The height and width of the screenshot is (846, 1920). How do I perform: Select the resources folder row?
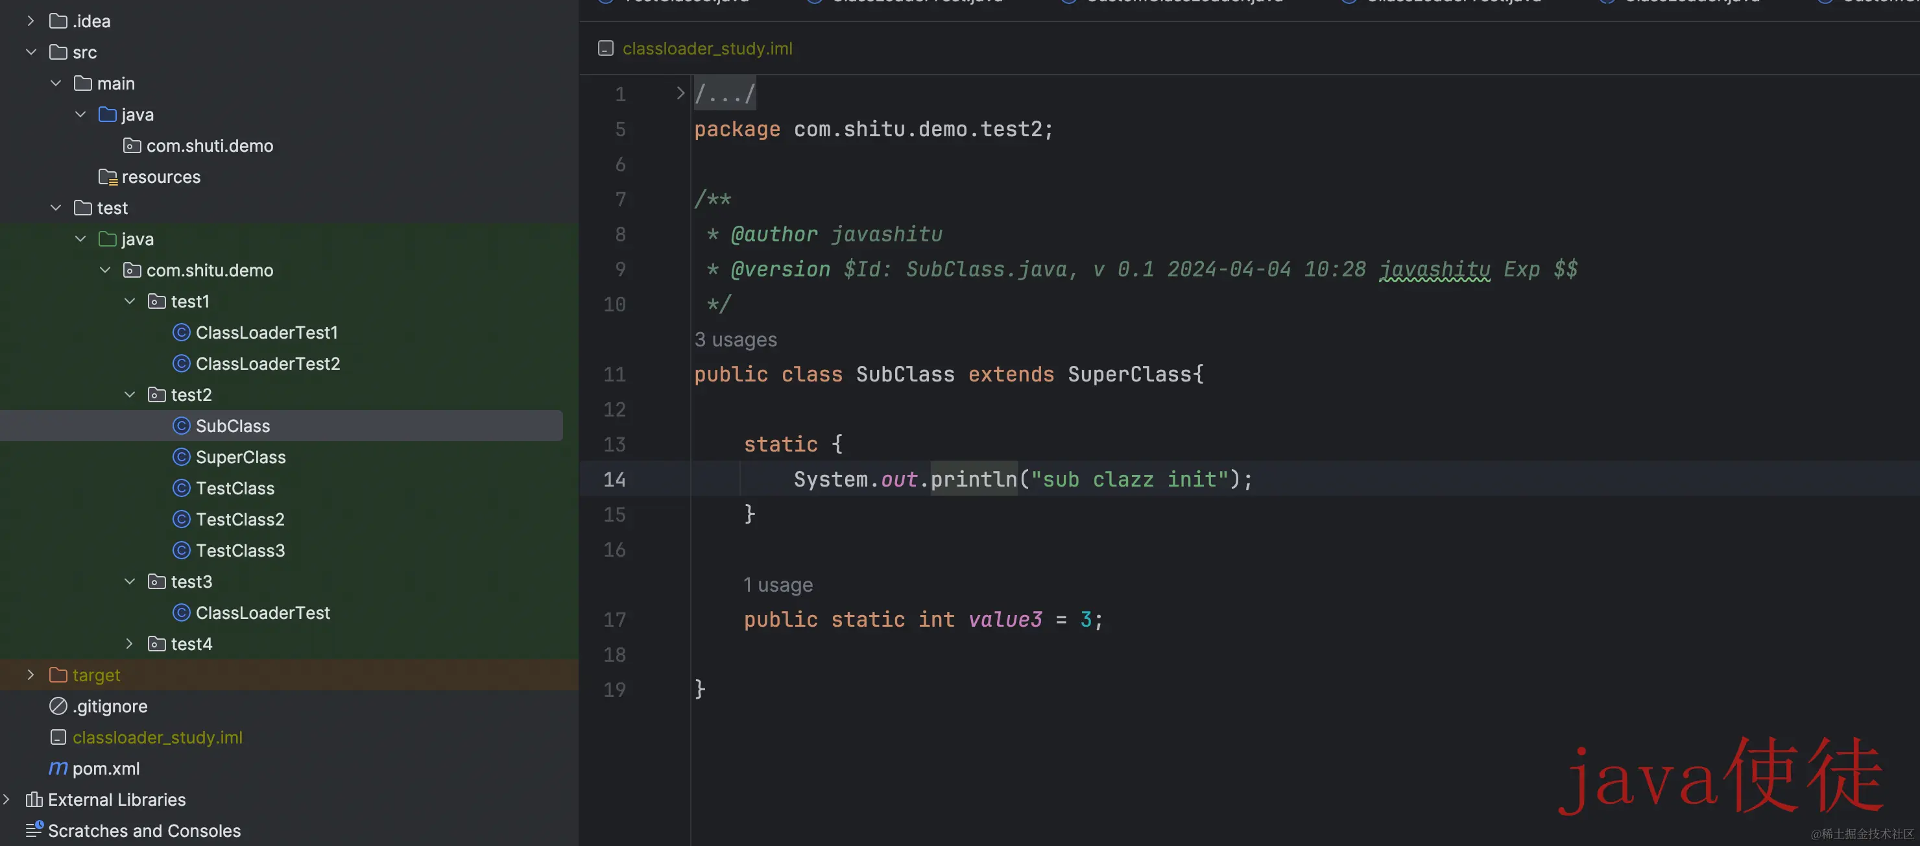pos(289,177)
